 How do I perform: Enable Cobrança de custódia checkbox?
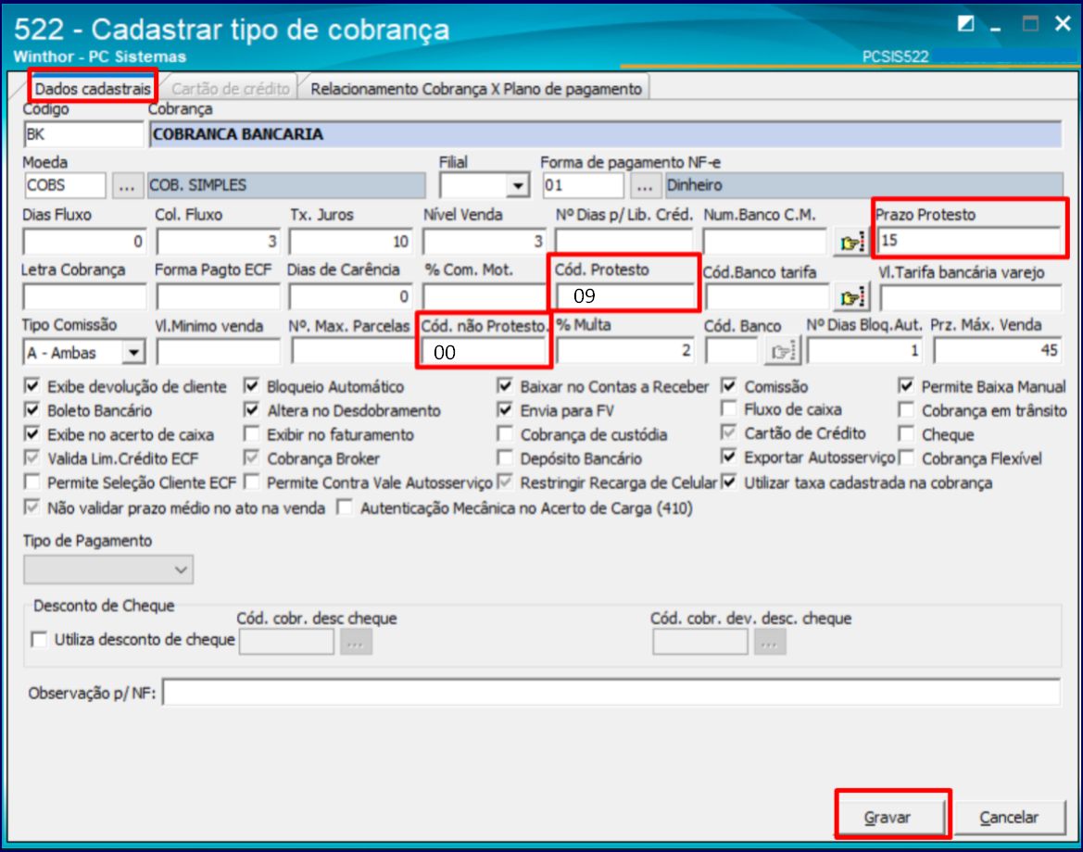point(505,434)
